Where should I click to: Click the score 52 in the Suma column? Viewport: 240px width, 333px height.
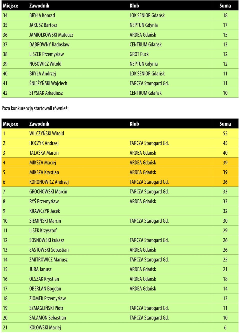pos(225,133)
